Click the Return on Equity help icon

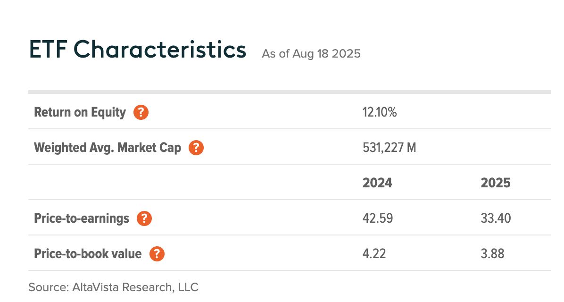pyautogui.click(x=141, y=112)
